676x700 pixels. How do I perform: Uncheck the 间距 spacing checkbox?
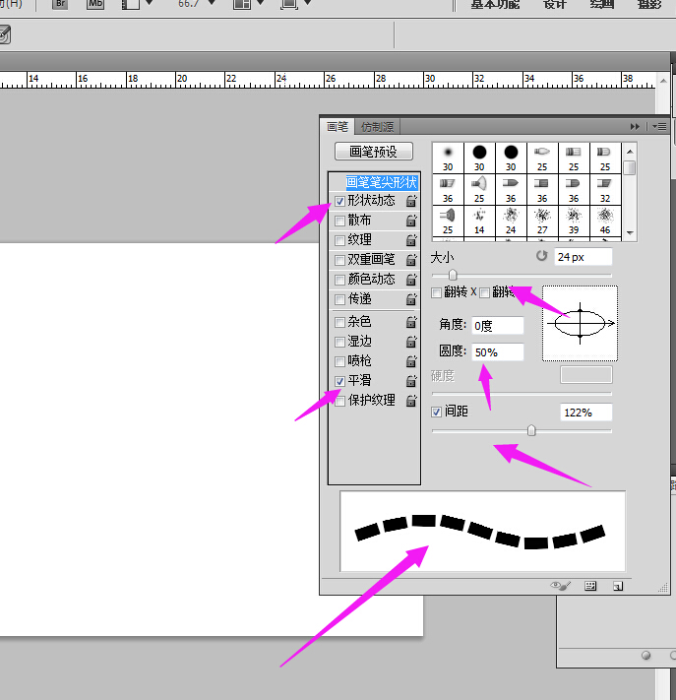pyautogui.click(x=436, y=412)
